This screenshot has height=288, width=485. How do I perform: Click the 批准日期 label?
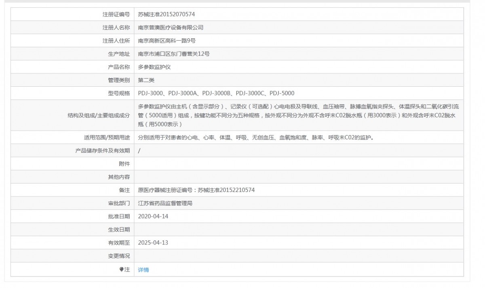coord(119,216)
